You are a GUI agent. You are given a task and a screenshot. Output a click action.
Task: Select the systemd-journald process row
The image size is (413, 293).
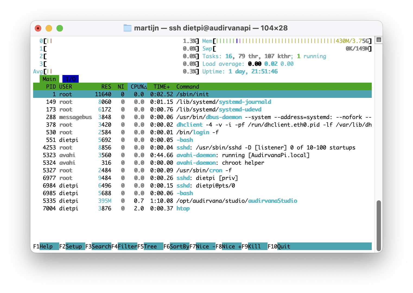[x=202, y=102]
